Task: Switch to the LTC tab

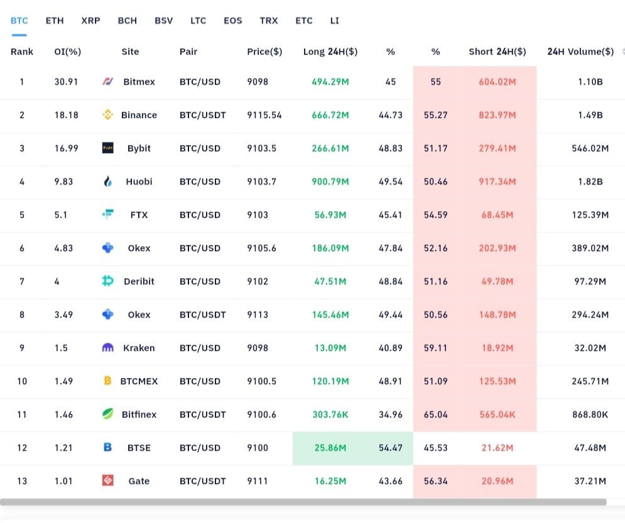Action: click(x=198, y=21)
